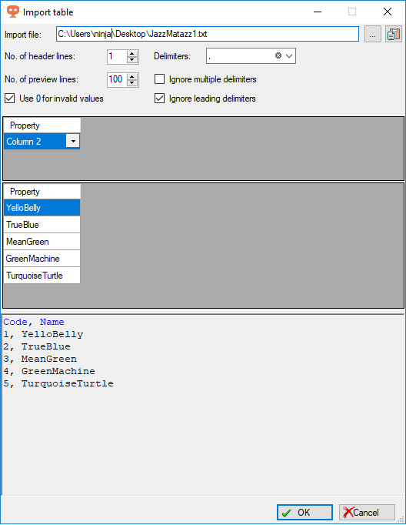Uncheck Ignore leading delimiters

click(x=159, y=99)
